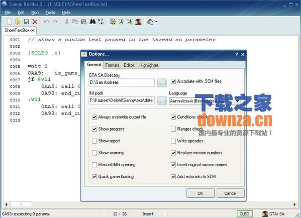Enable the Ranges check checkbox
The image size is (301, 218).
coord(173,129)
